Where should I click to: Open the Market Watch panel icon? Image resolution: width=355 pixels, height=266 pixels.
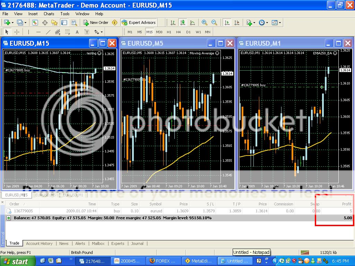point(35,23)
